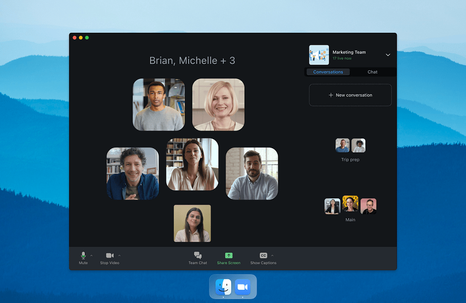Viewport: 466px width, 303px height.
Task: Select the blonde woman's video tile
Action: 218,105
